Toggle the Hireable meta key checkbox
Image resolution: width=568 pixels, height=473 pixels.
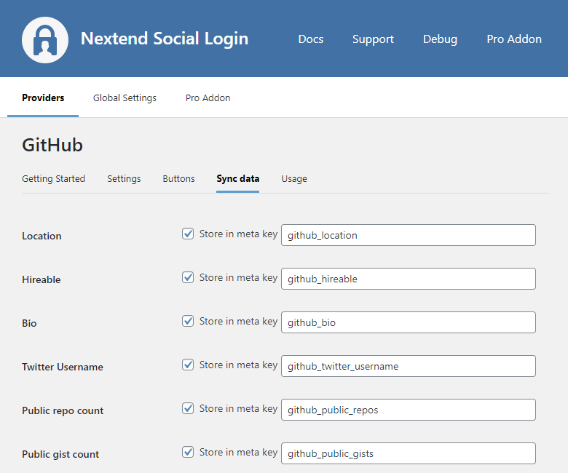pyautogui.click(x=188, y=278)
